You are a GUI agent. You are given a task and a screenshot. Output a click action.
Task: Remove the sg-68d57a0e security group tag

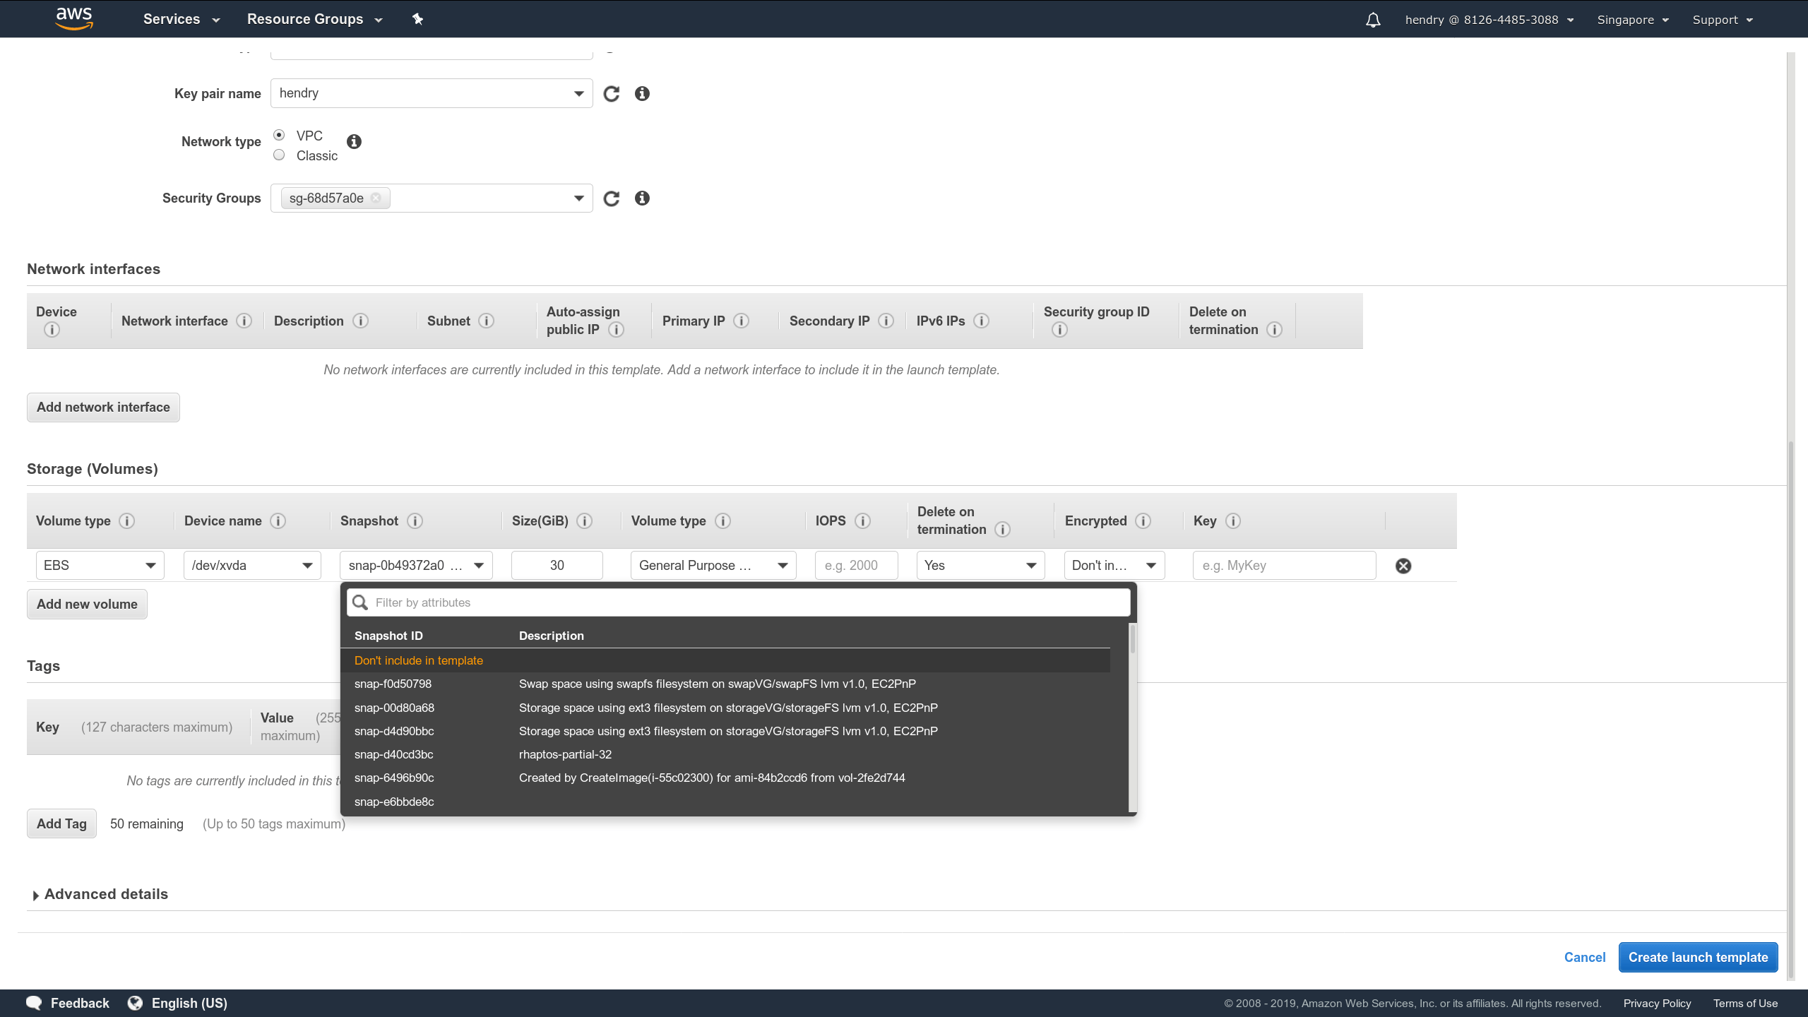(376, 198)
